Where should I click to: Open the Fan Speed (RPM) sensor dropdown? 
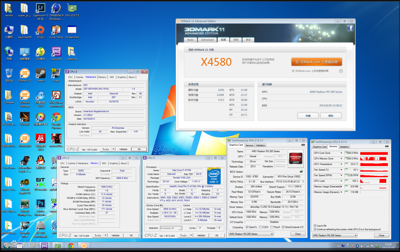pyautogui.click(x=341, y=175)
